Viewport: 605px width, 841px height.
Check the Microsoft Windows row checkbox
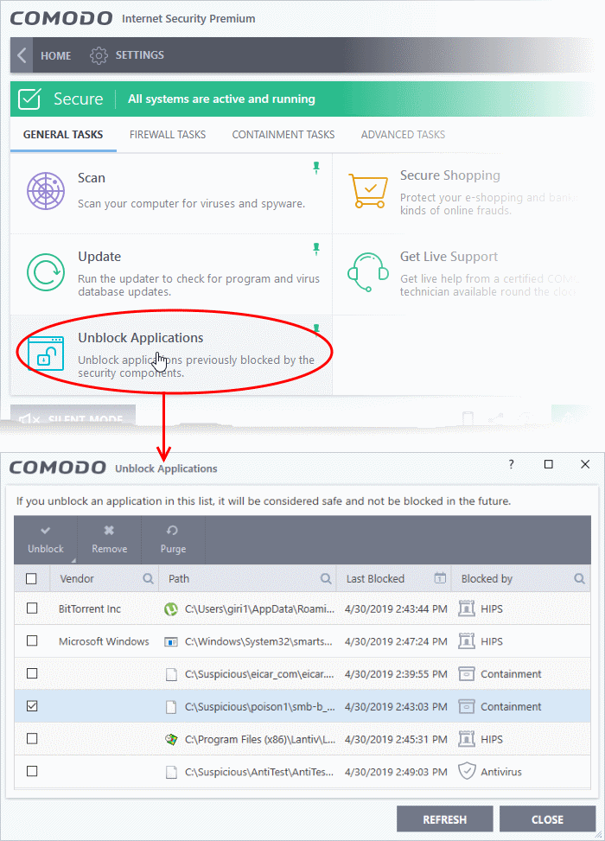(32, 641)
